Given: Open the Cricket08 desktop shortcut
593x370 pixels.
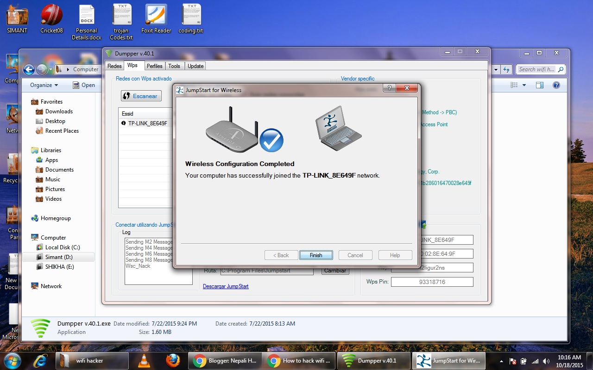Looking at the screenshot, I should click(x=51, y=19).
